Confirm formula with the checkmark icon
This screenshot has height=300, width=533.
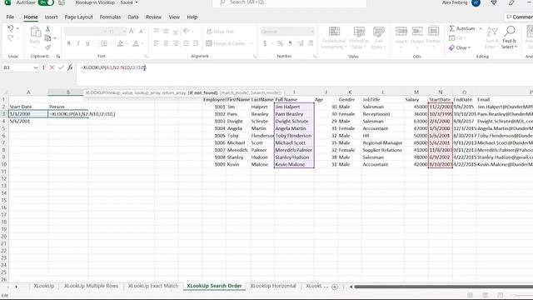pyautogui.click(x=61, y=67)
